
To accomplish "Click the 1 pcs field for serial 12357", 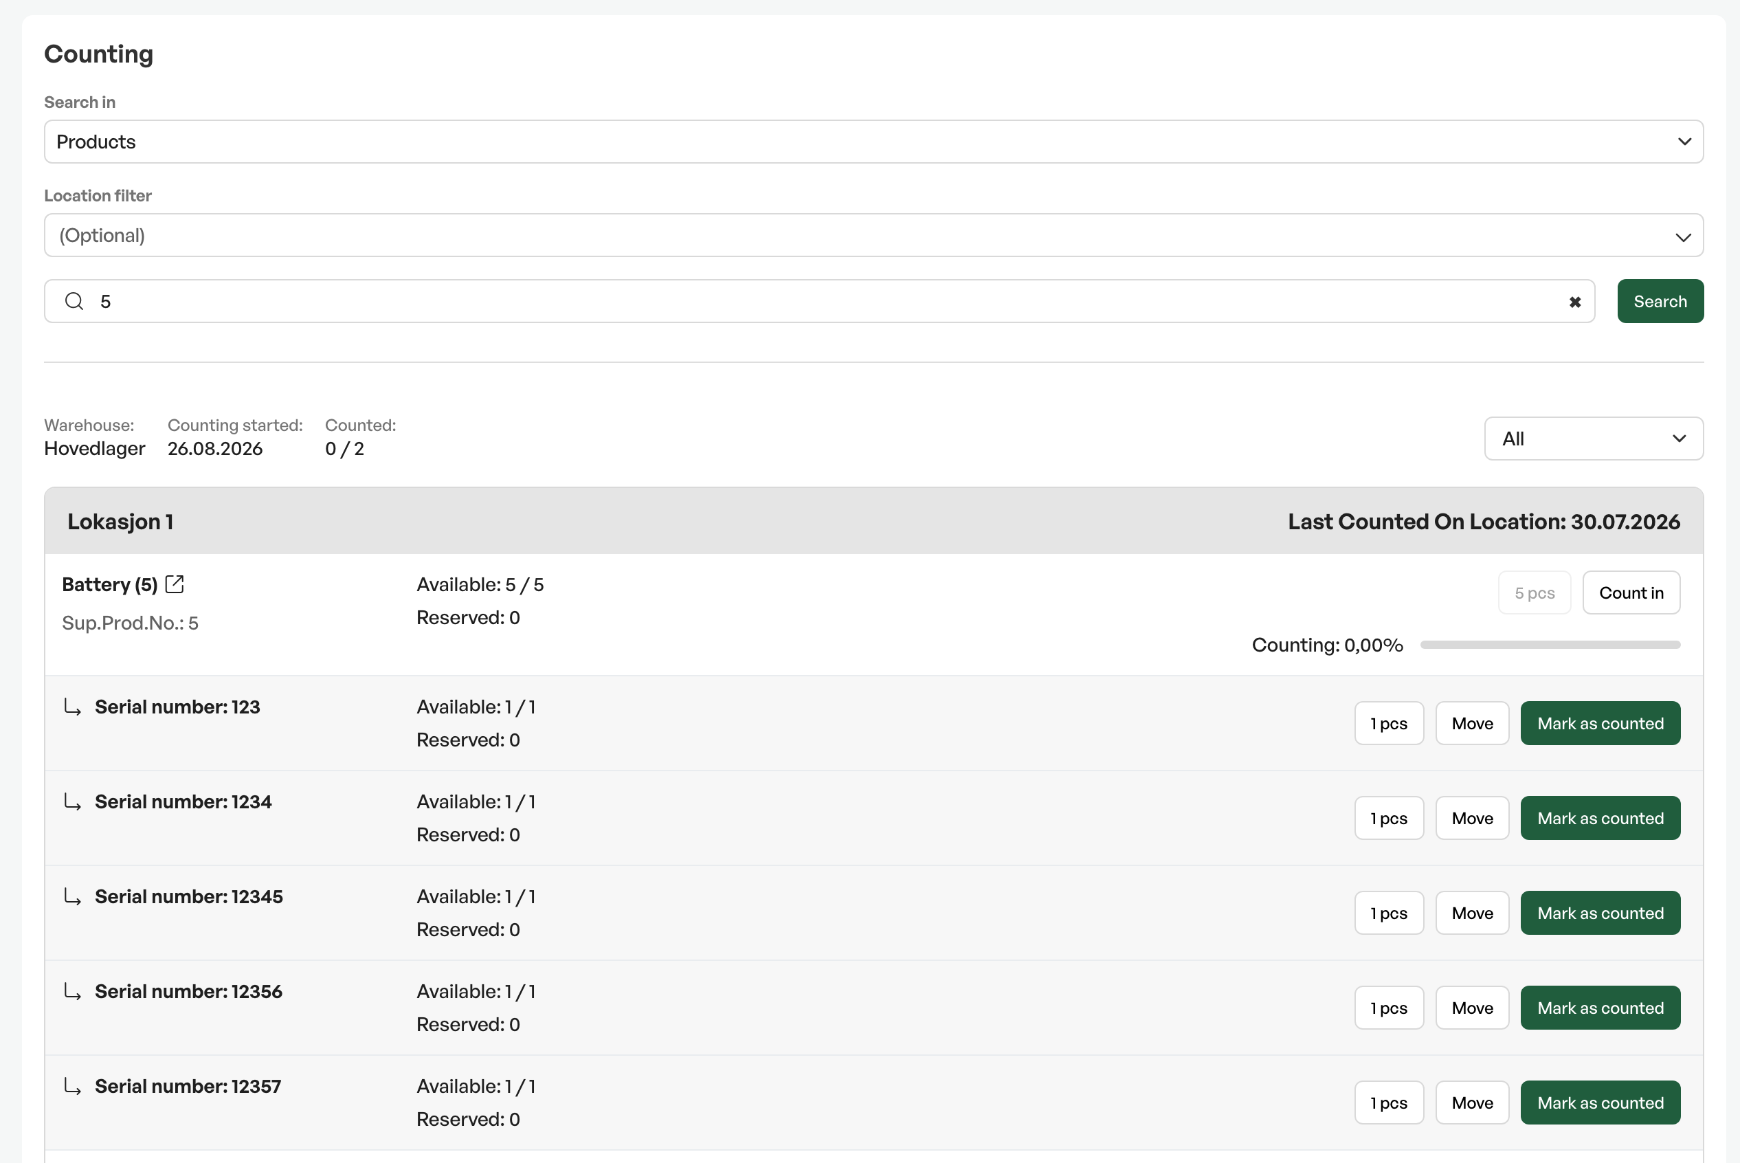I will pos(1389,1103).
